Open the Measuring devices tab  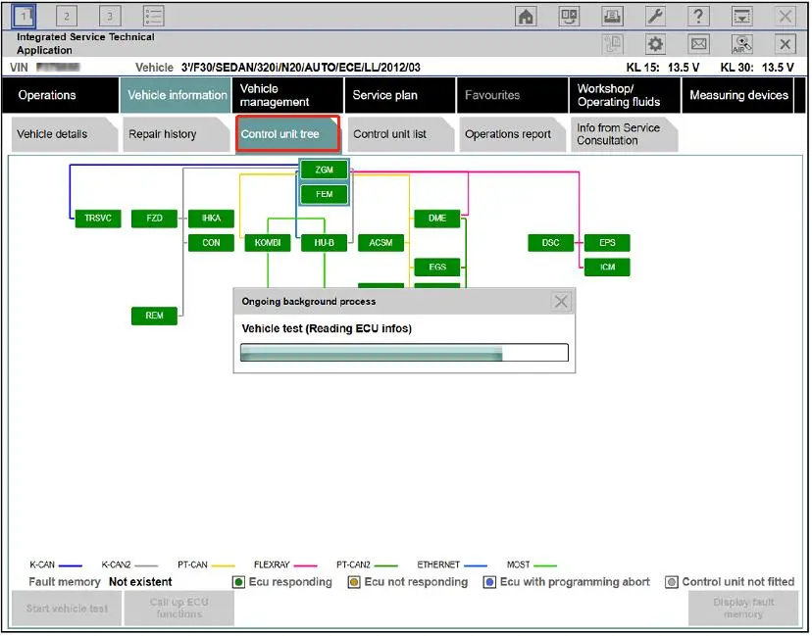(737, 95)
